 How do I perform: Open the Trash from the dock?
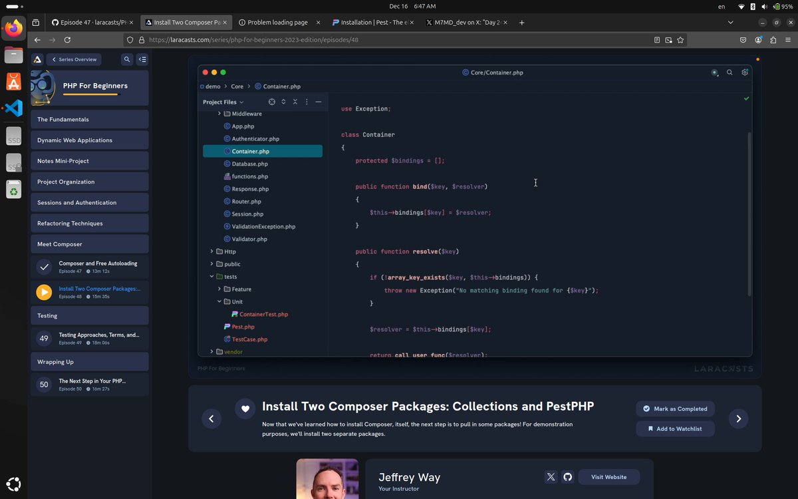coord(14,189)
